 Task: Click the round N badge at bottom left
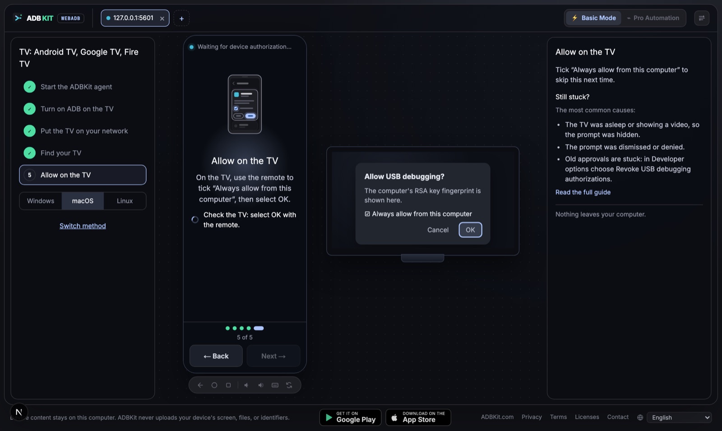click(x=19, y=412)
